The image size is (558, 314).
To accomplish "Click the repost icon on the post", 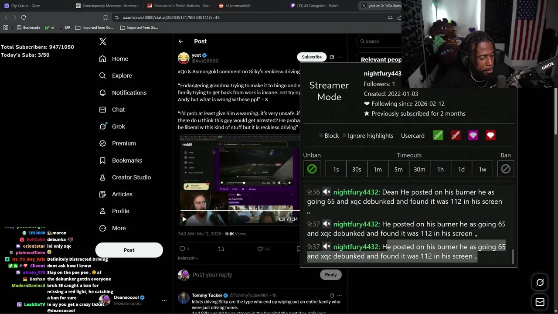I will (221, 249).
